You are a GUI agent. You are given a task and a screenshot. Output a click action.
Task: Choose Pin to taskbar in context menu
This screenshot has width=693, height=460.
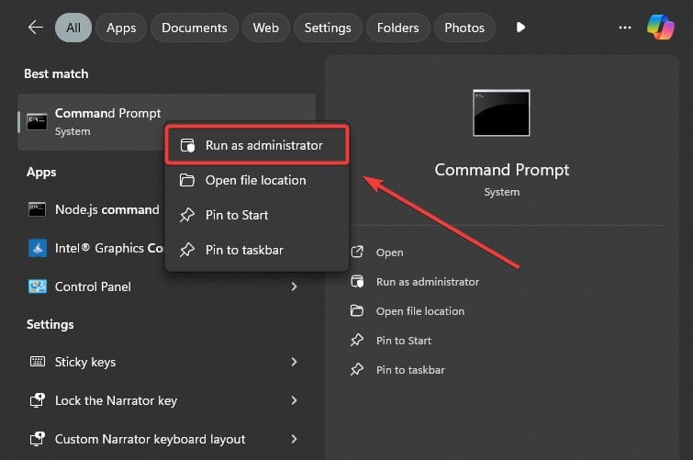coord(257,251)
